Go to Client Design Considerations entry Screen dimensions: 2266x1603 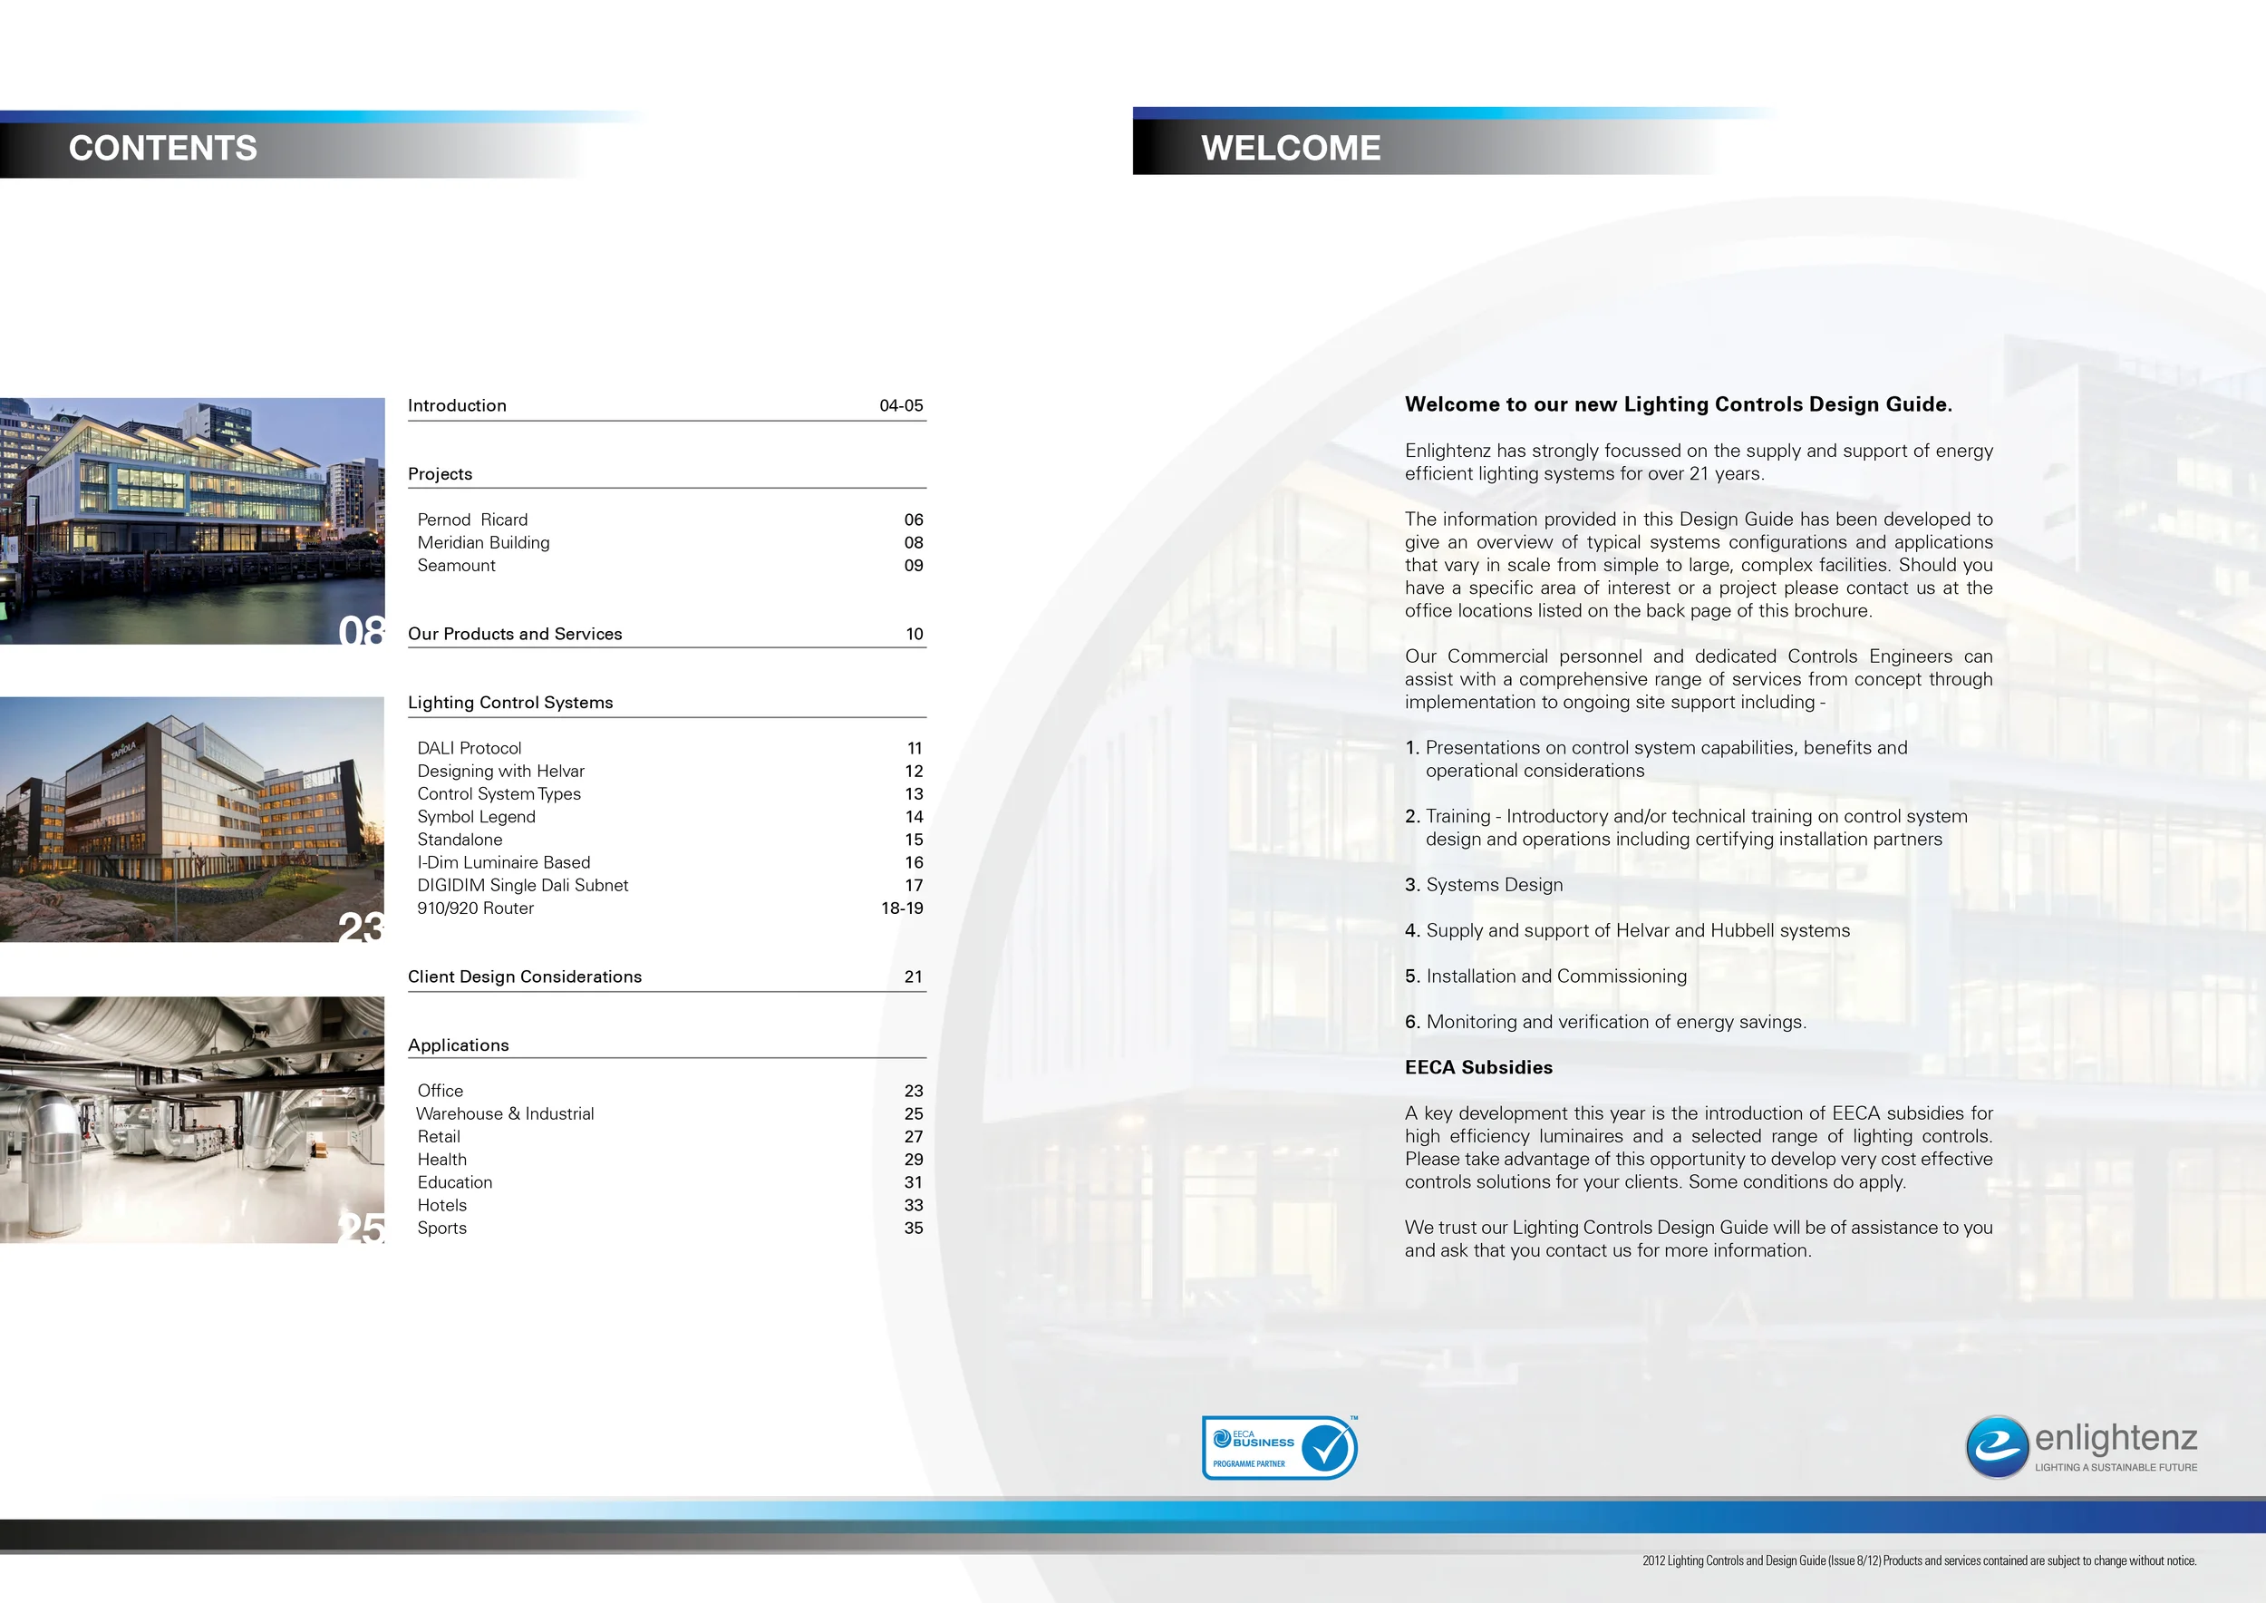click(525, 976)
